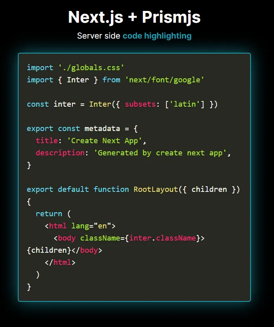The image size is (274, 327).
Task: Click the 'description' property key
Action: (x=60, y=153)
